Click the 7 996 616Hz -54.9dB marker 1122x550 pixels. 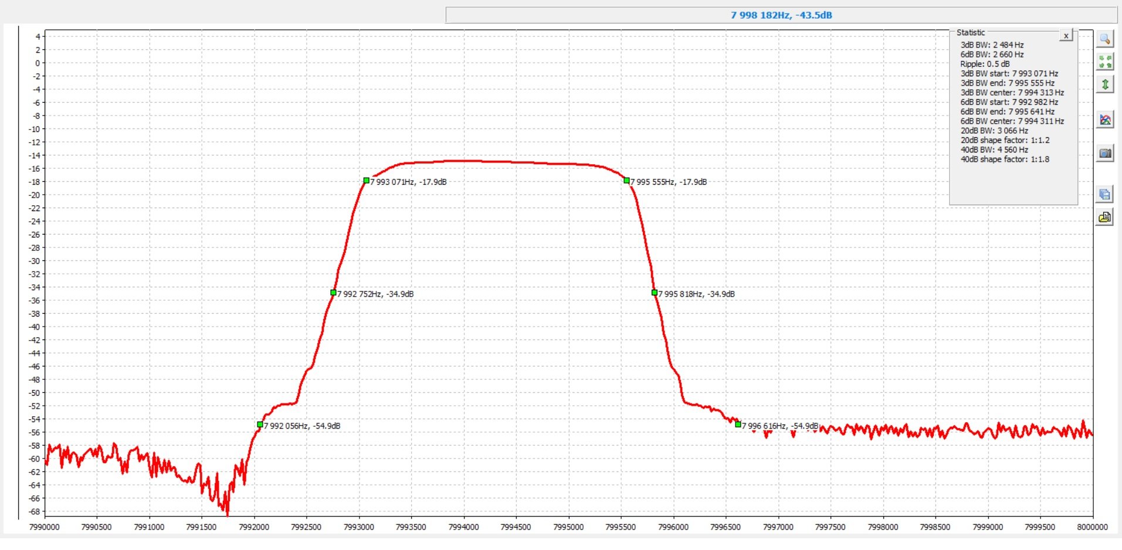[738, 425]
